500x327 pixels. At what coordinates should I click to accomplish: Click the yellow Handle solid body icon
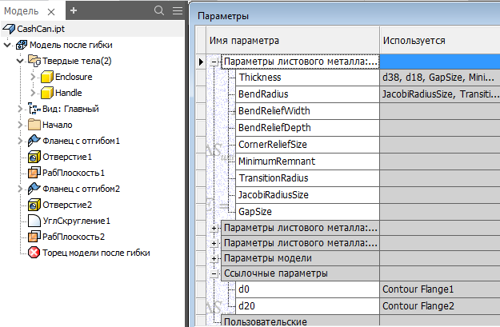(47, 93)
